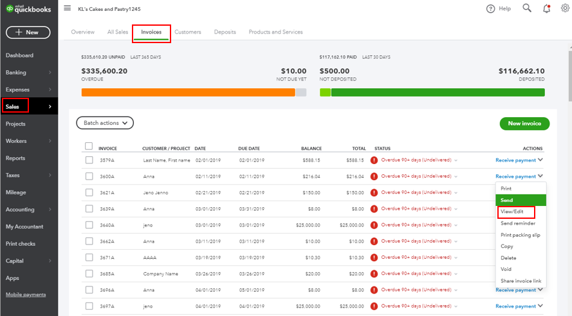Click overdue alert icon for invoice 3640A
This screenshot has width=572, height=316.
374,225
